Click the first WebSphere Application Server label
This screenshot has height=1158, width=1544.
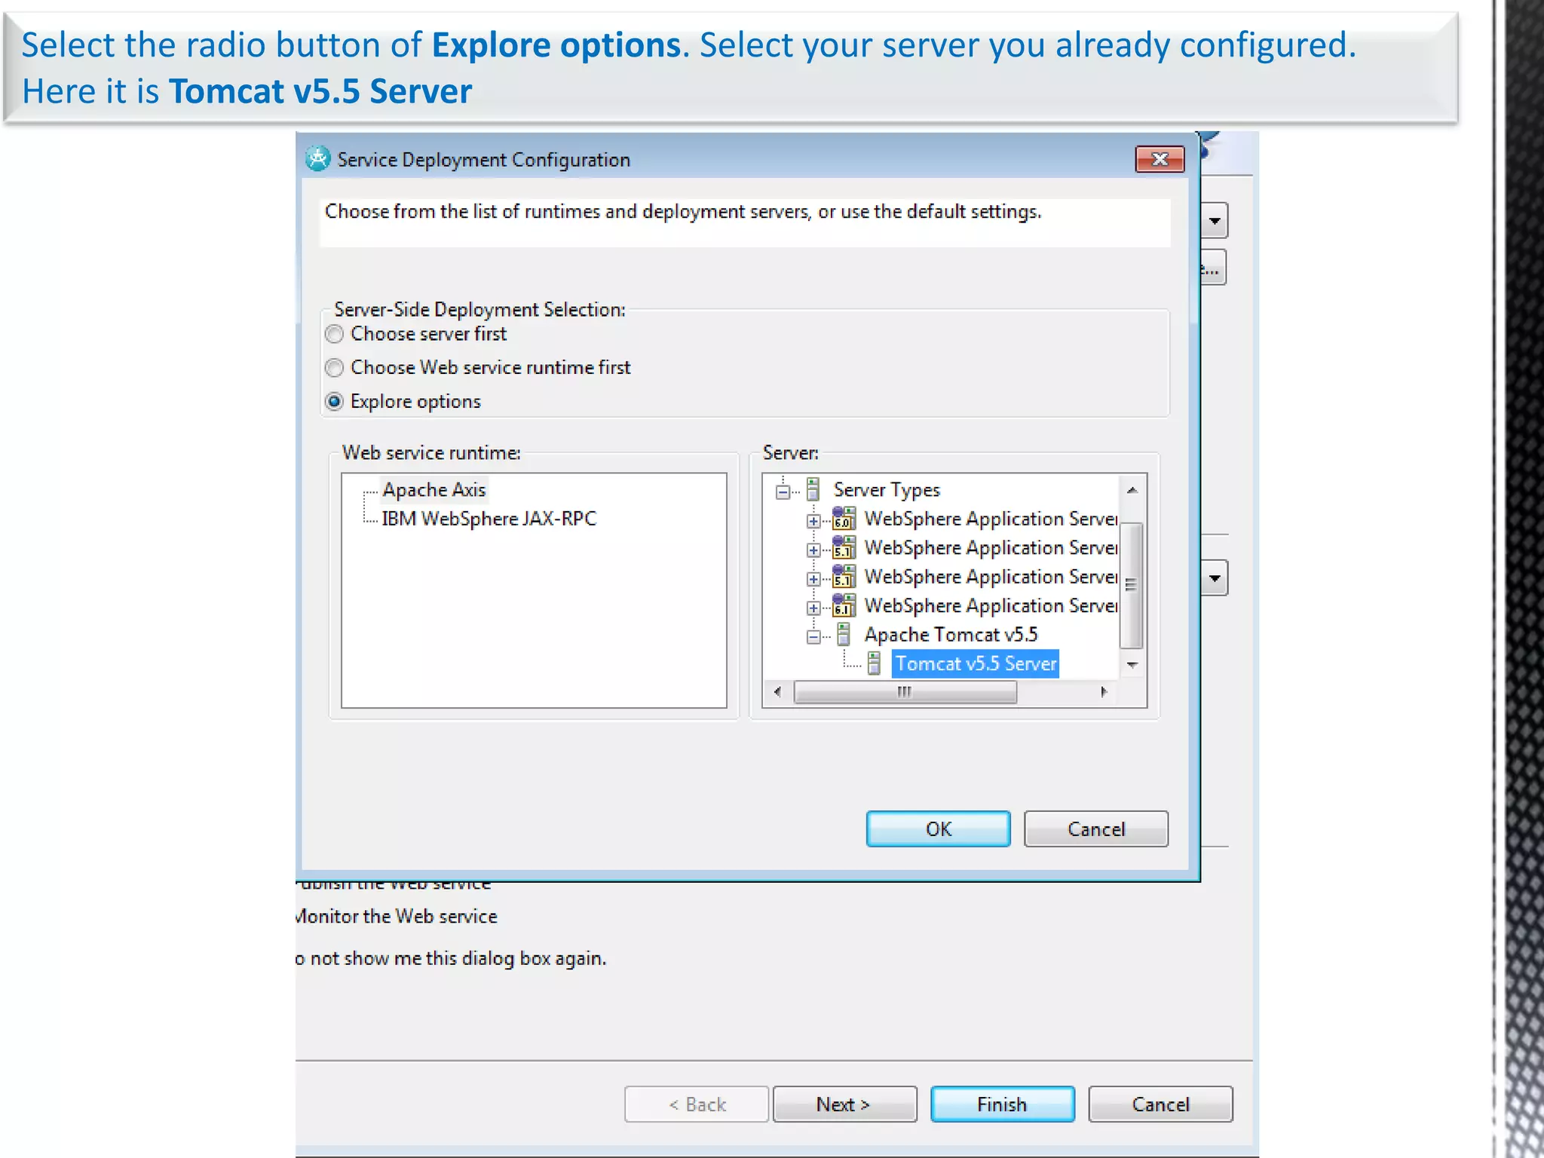point(991,519)
